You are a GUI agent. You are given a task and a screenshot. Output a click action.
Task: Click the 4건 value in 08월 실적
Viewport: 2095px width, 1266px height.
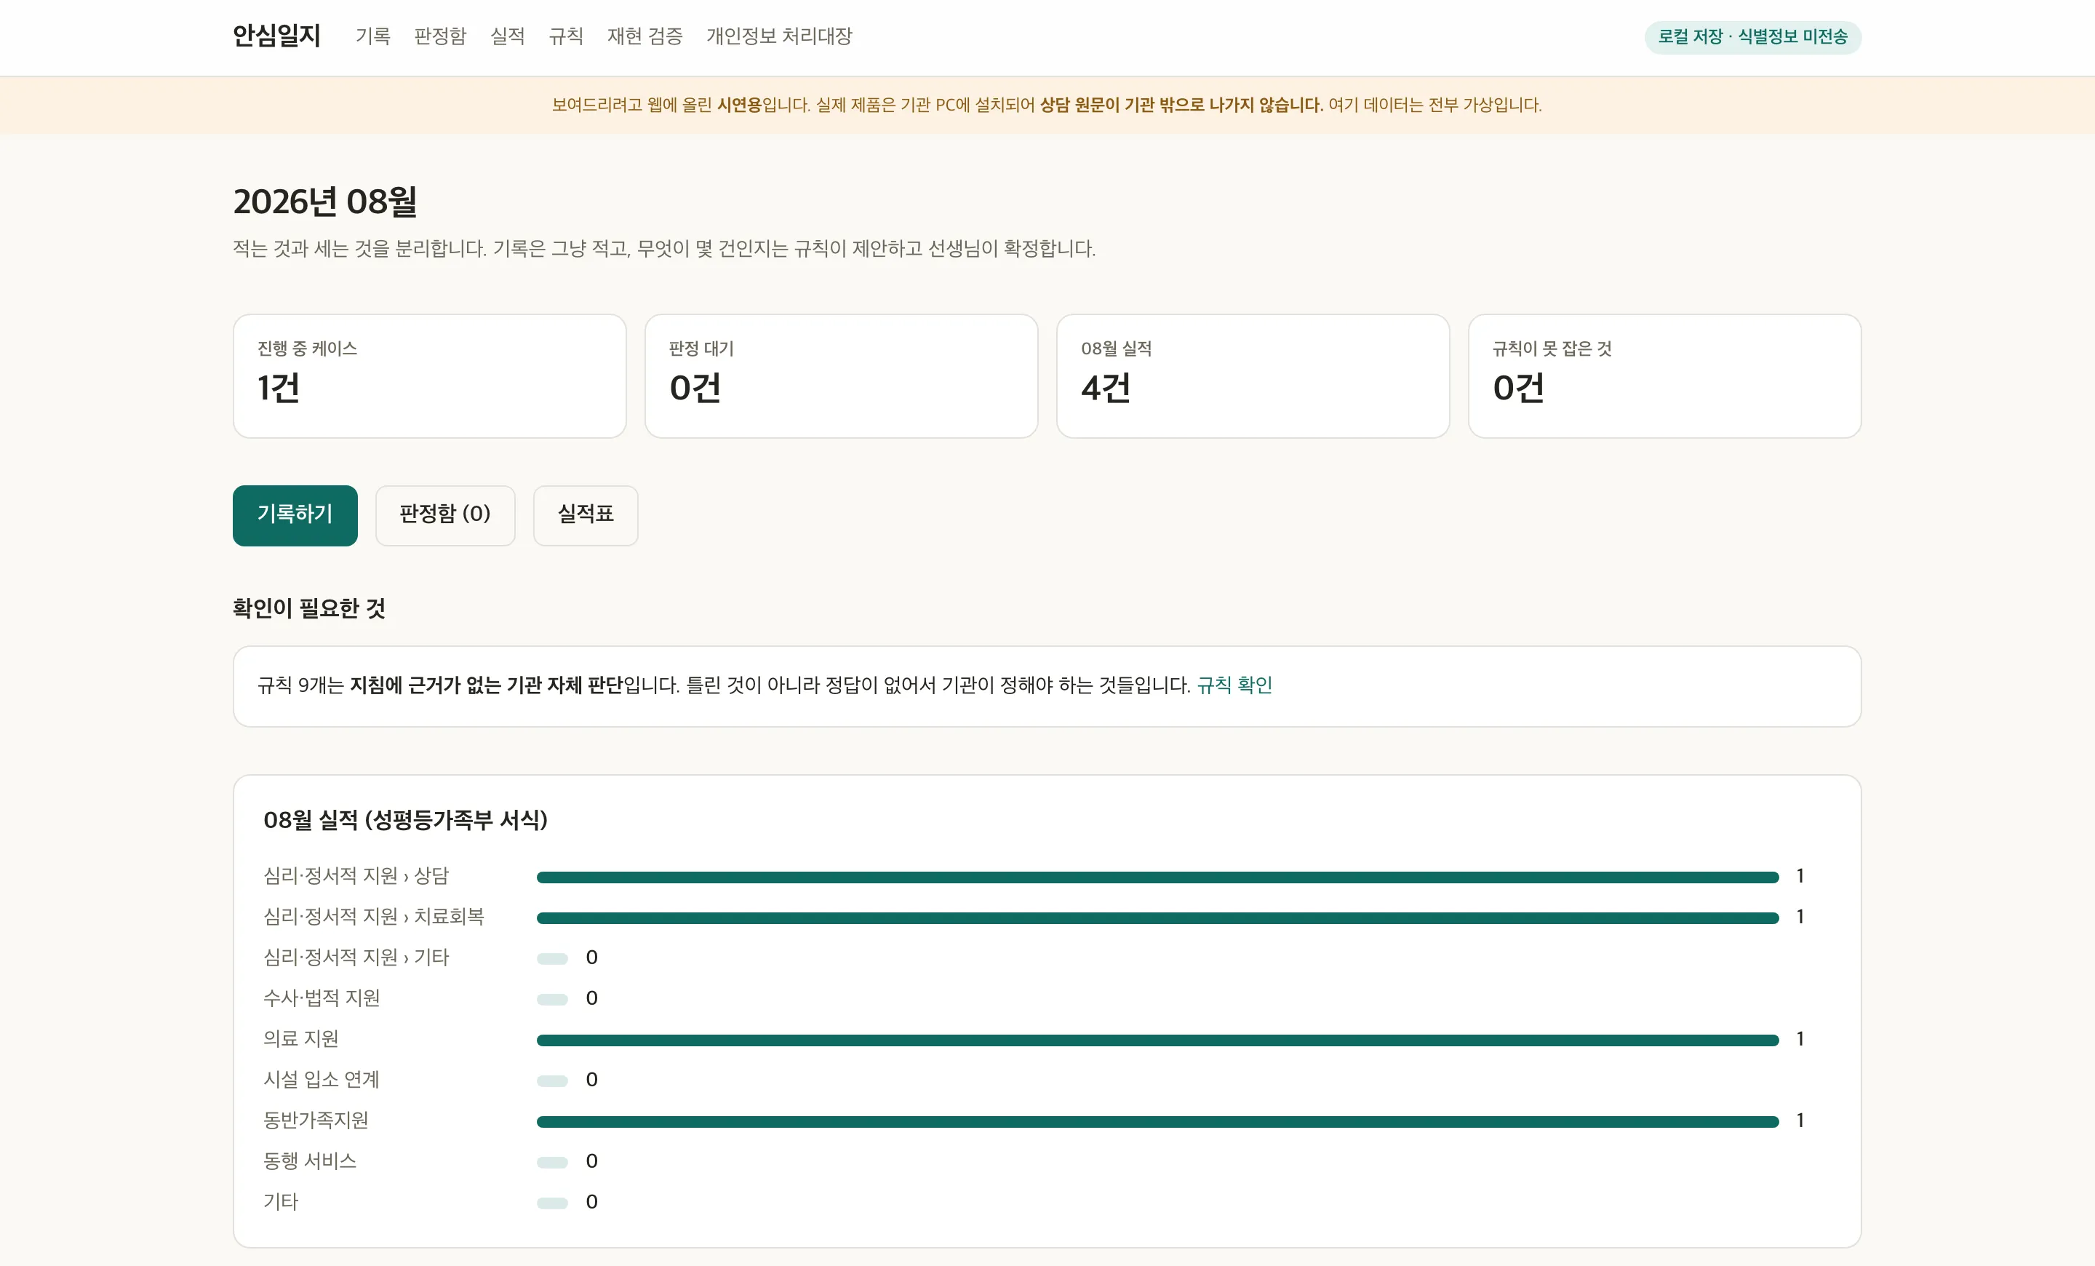(x=1105, y=388)
